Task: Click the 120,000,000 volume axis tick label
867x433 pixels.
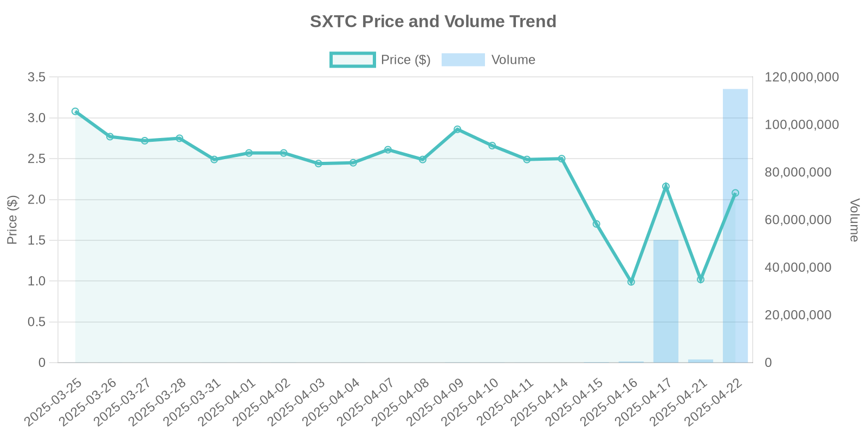Action: coord(801,77)
